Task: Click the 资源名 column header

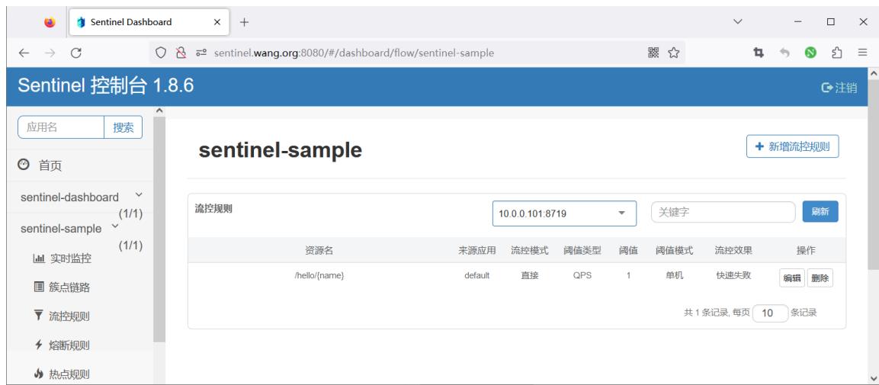Action: (x=319, y=251)
